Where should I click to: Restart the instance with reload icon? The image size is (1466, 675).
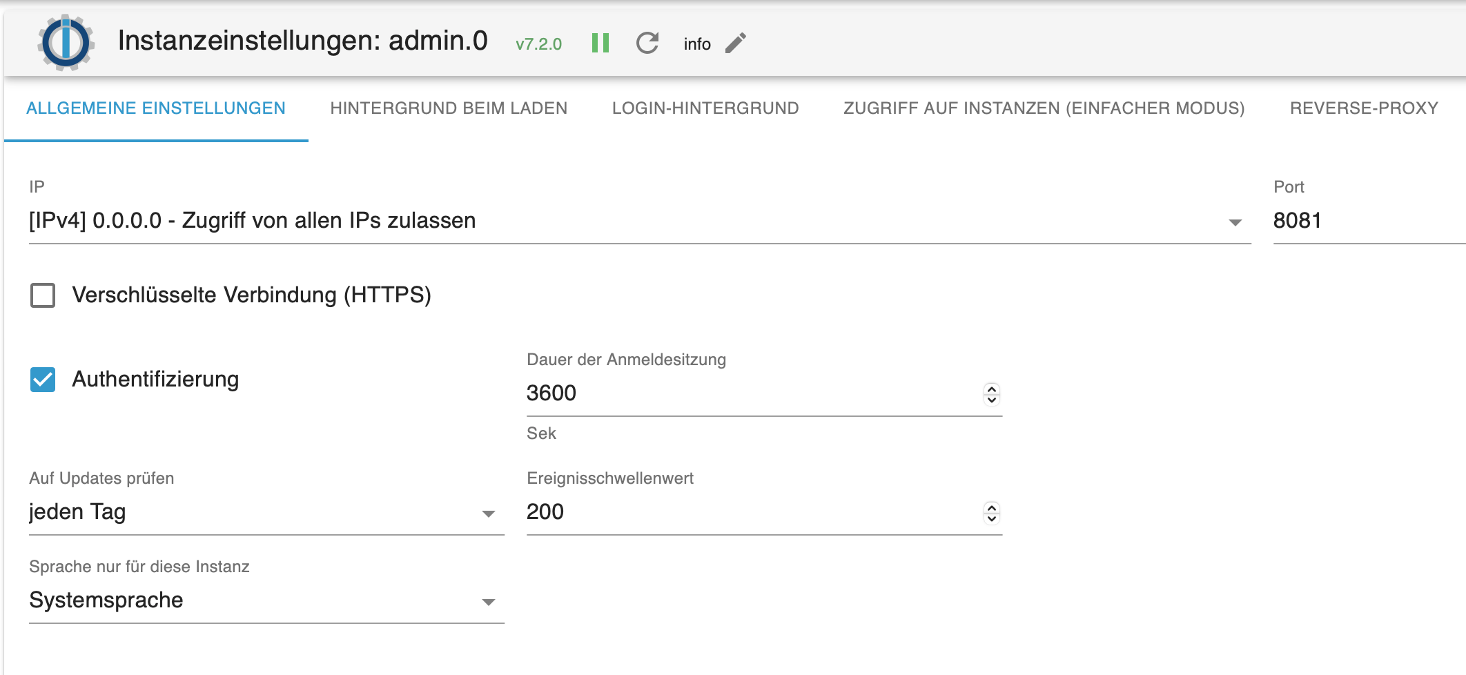pyautogui.click(x=647, y=43)
